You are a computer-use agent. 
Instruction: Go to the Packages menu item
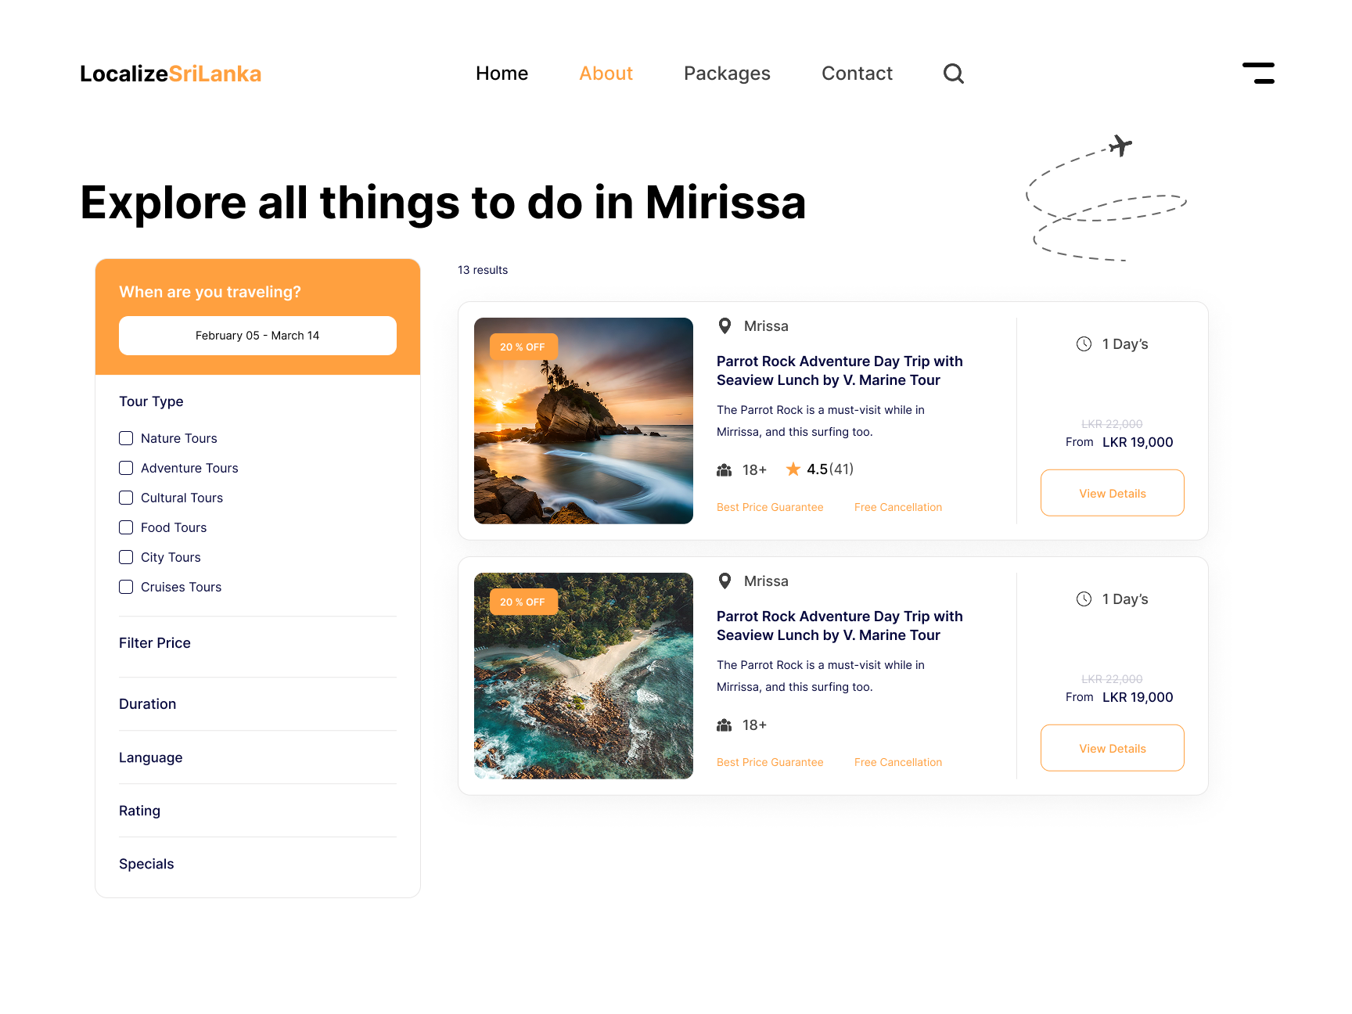(726, 73)
